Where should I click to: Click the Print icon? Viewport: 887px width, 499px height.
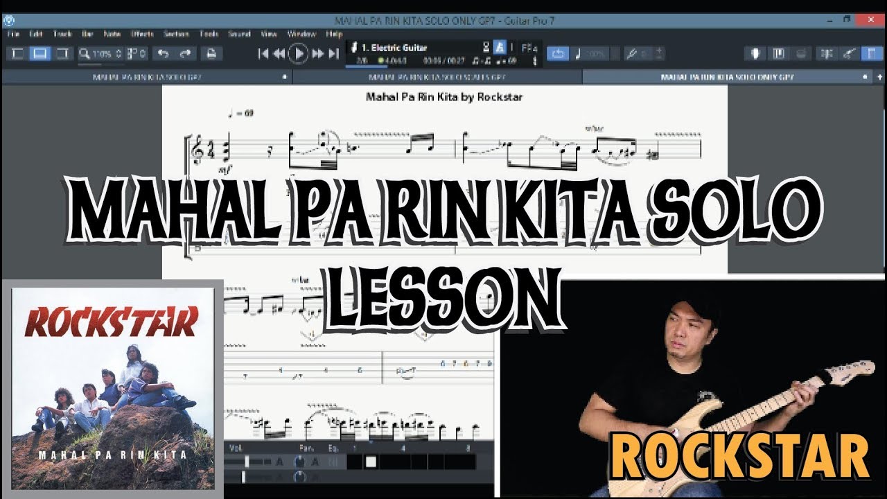pos(211,53)
